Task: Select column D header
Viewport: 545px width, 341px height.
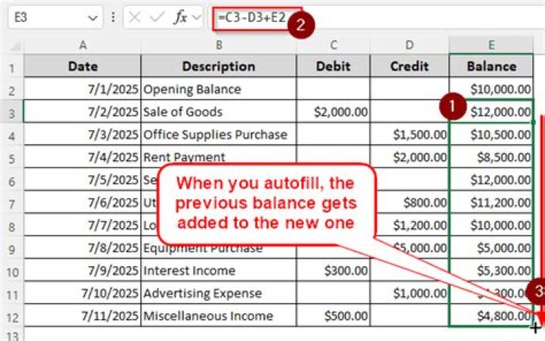Action: point(410,44)
